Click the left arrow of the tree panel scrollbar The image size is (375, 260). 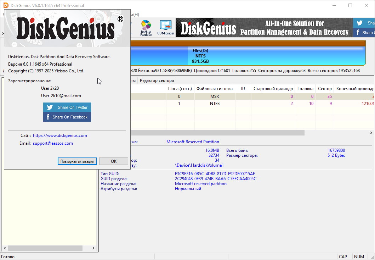click(5, 248)
